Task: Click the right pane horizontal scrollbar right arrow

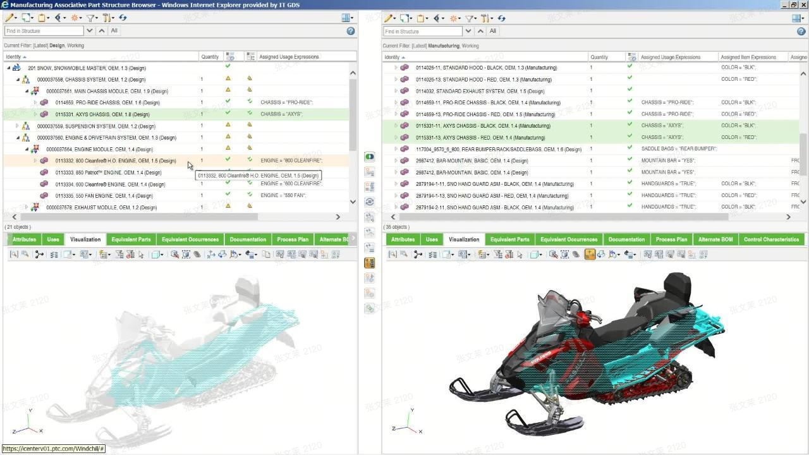Action: pyautogui.click(x=788, y=217)
